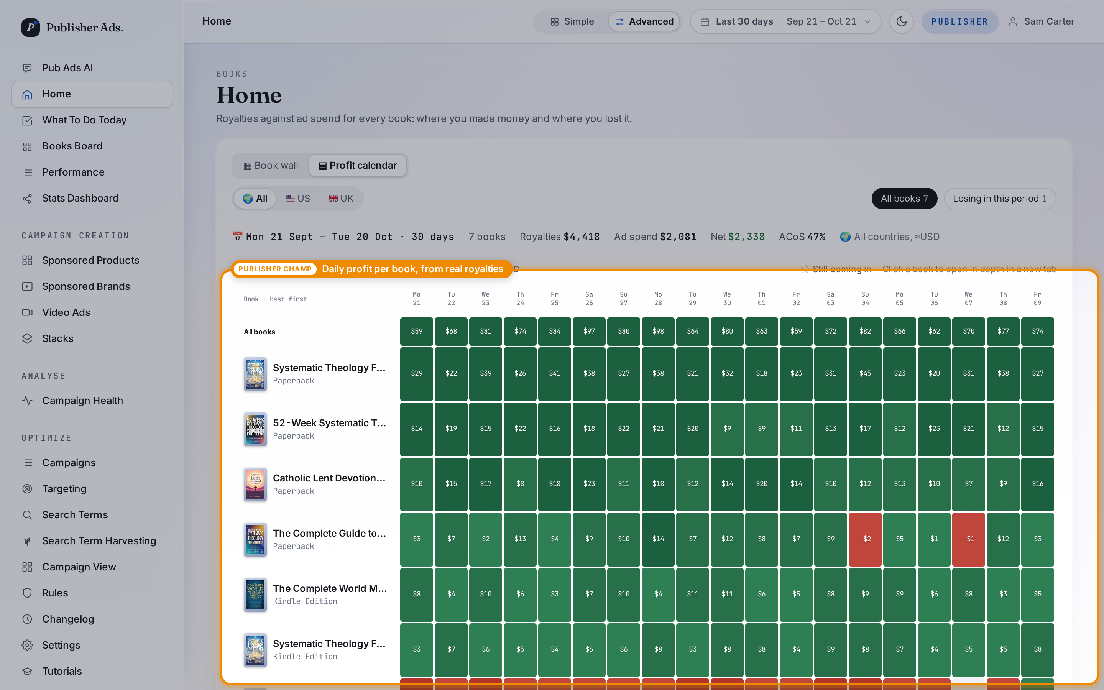Select the Profit calendar tab
1104x690 pixels.
[x=358, y=165]
